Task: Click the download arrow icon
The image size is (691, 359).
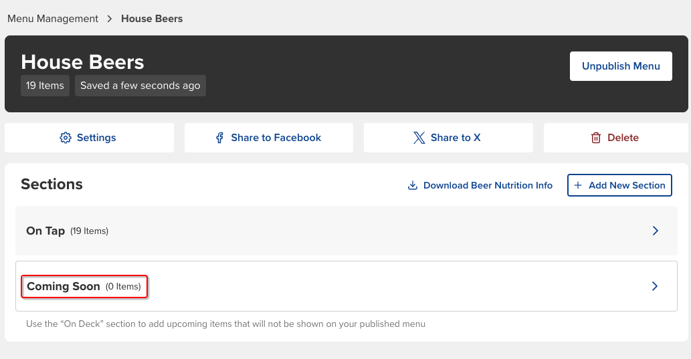Action: coord(413,185)
